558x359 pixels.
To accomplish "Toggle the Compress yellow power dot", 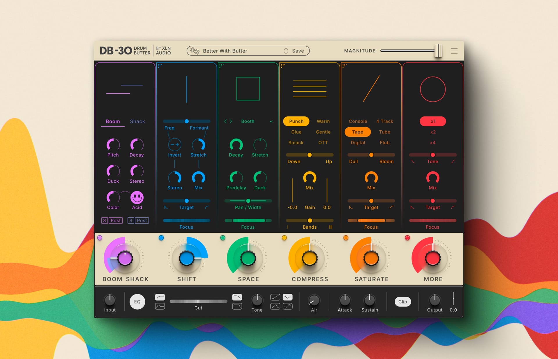I will point(285,238).
